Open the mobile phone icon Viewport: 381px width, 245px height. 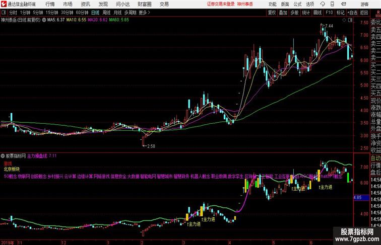[332, 4]
